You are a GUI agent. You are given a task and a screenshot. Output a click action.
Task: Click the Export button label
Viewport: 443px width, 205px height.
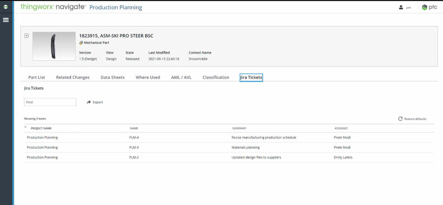(98, 102)
